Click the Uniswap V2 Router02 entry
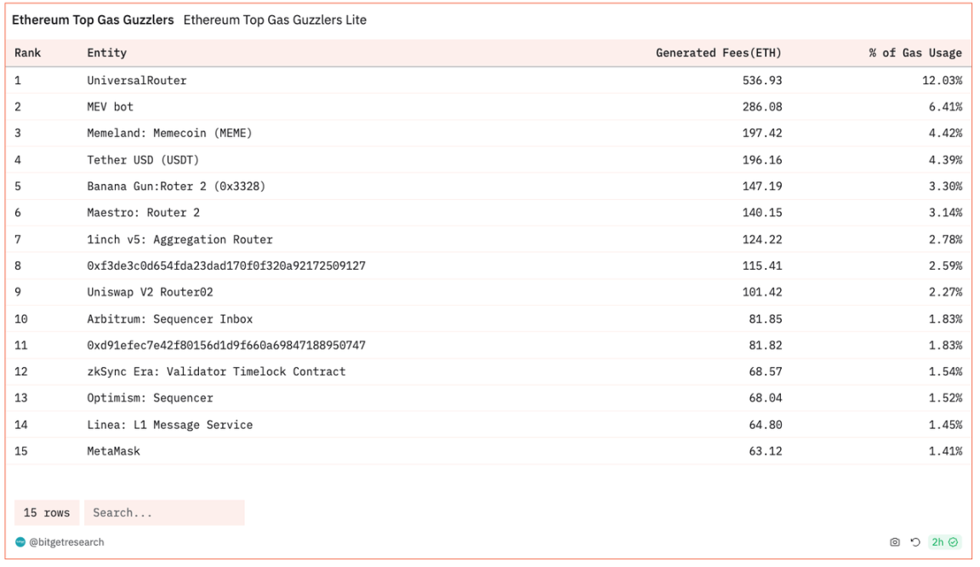Image resolution: width=980 pixels, height=567 pixels. coord(150,292)
